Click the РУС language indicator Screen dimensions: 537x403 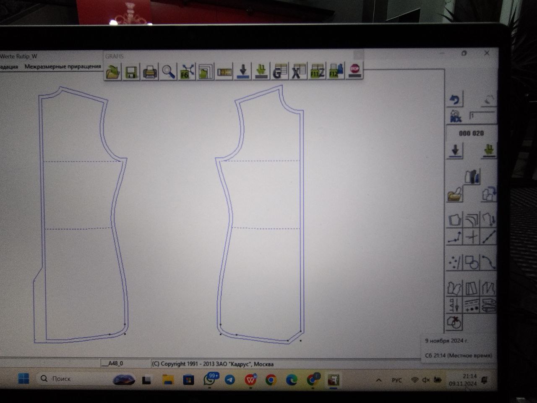(x=396, y=380)
